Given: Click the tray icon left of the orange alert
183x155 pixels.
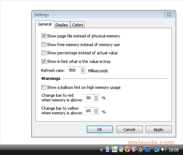Looking at the screenshot, I should pyautogui.click(x=121, y=149).
